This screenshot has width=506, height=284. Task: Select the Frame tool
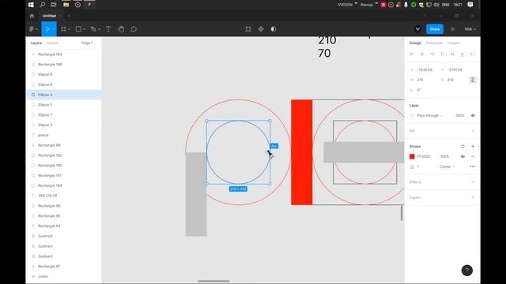63,29
